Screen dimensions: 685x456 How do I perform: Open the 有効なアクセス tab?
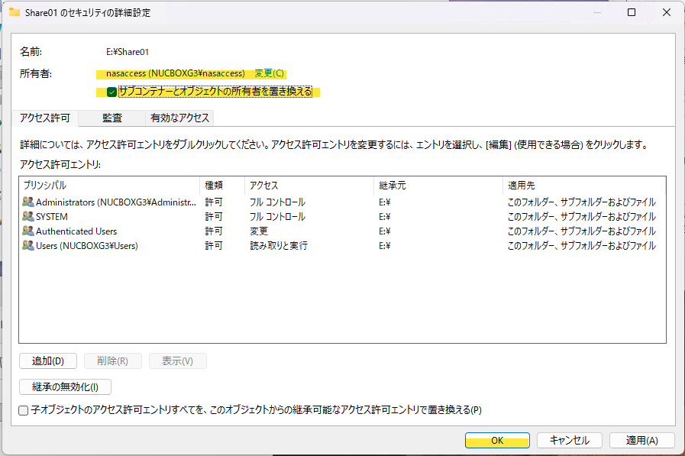pos(179,118)
